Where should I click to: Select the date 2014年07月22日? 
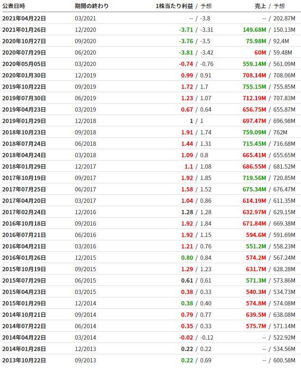24,326
